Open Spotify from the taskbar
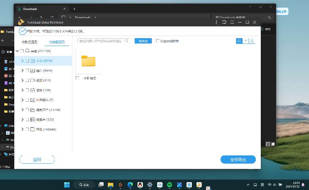Viewport: 309px width, 190px height. (x=169, y=185)
